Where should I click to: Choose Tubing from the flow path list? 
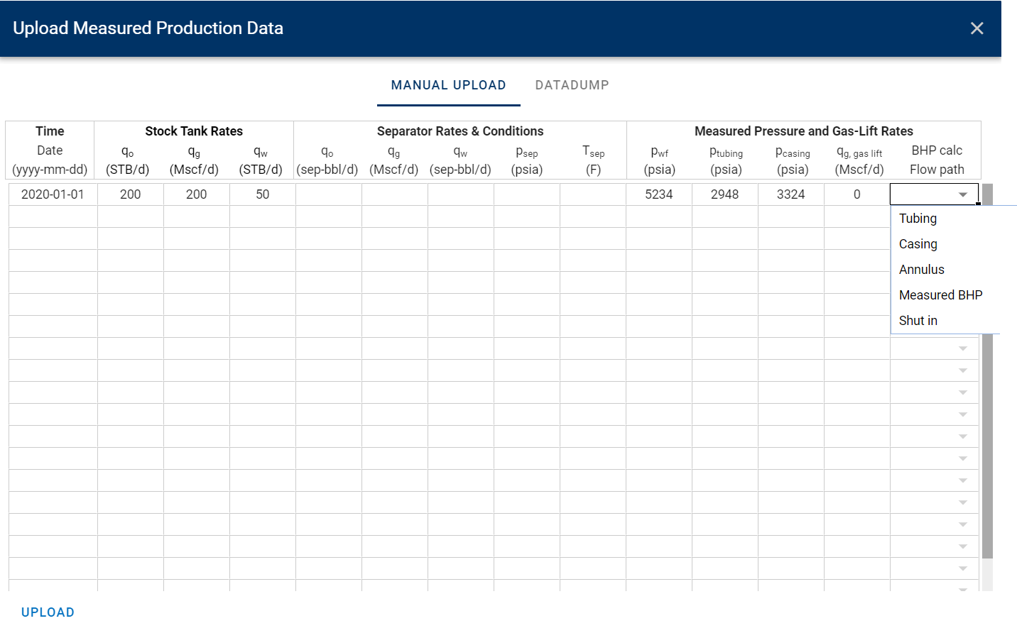pos(918,219)
